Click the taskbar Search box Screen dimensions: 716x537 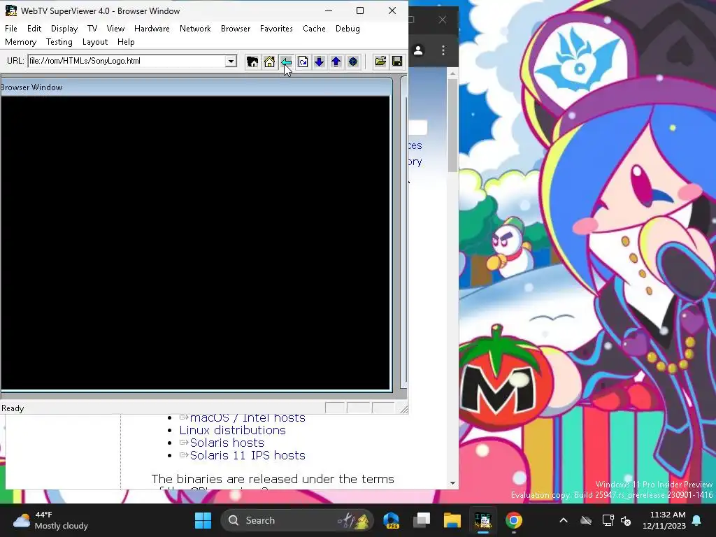pos(296,520)
